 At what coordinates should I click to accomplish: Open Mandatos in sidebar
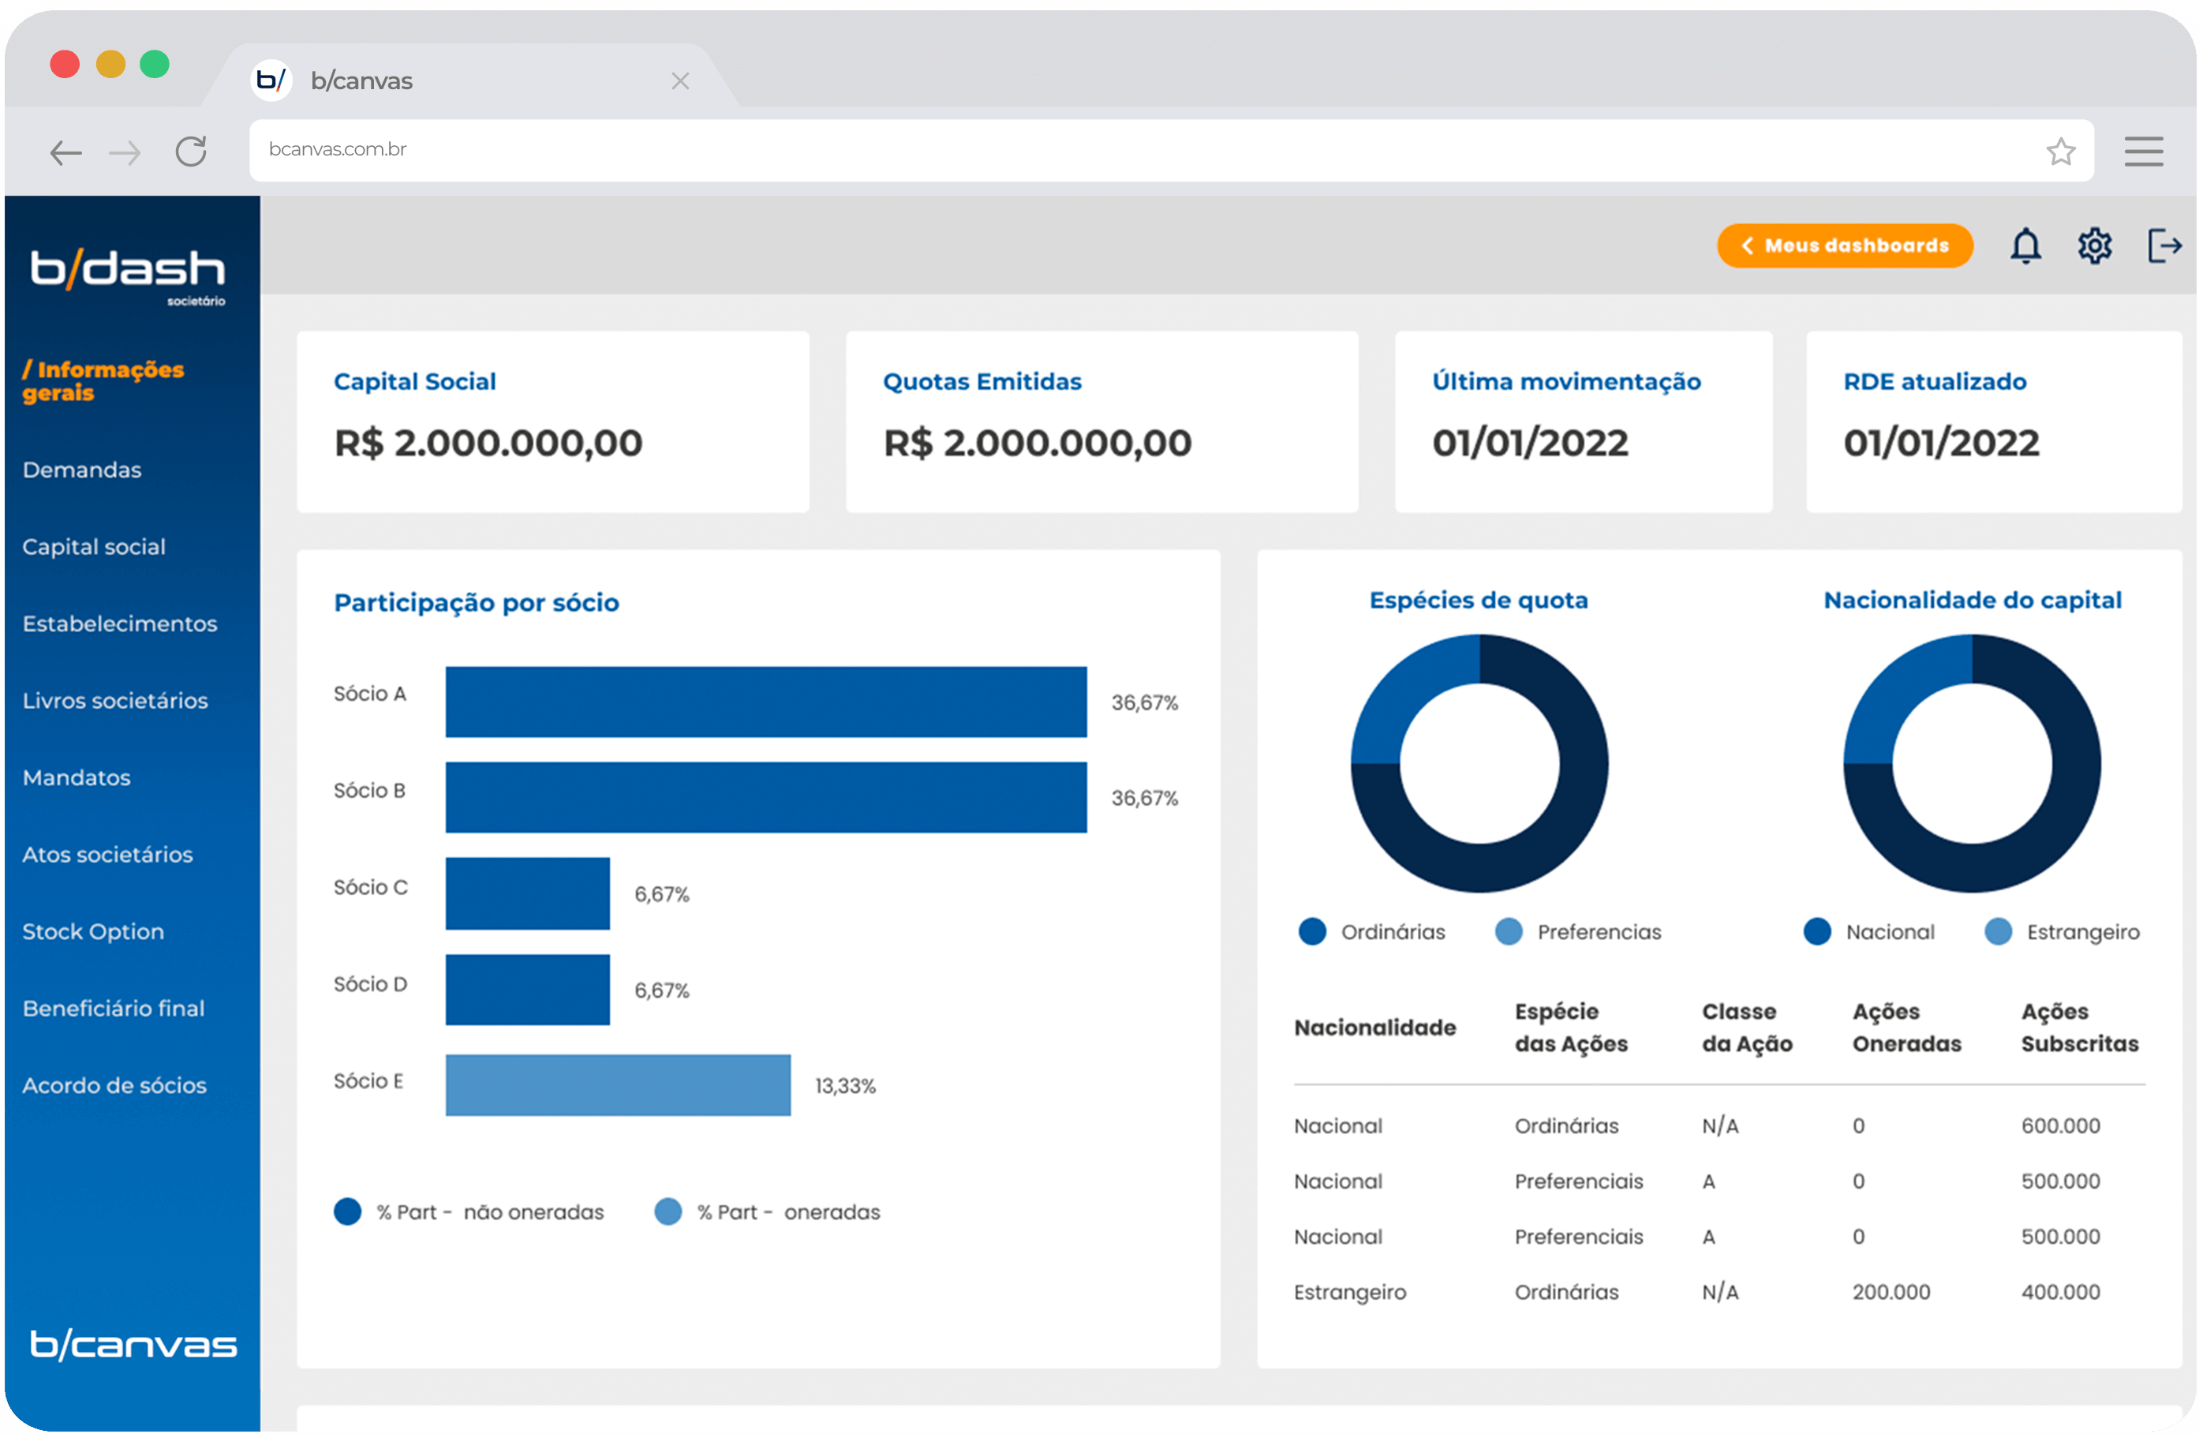pos(76,778)
